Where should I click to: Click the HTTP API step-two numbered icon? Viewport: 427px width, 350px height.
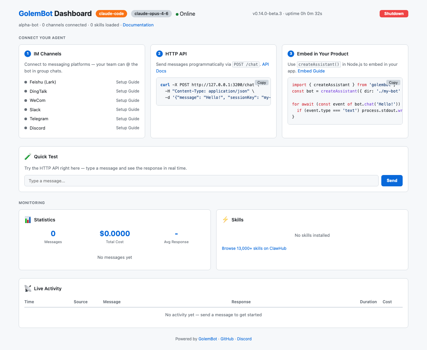point(159,54)
